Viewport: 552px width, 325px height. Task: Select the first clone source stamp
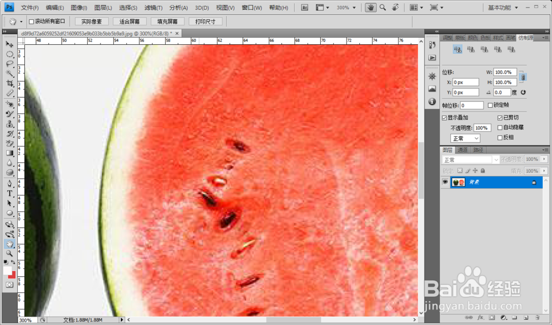[457, 49]
